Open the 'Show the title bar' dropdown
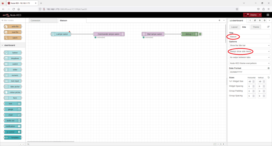Screen dimensions: 272x146 click(249, 45)
